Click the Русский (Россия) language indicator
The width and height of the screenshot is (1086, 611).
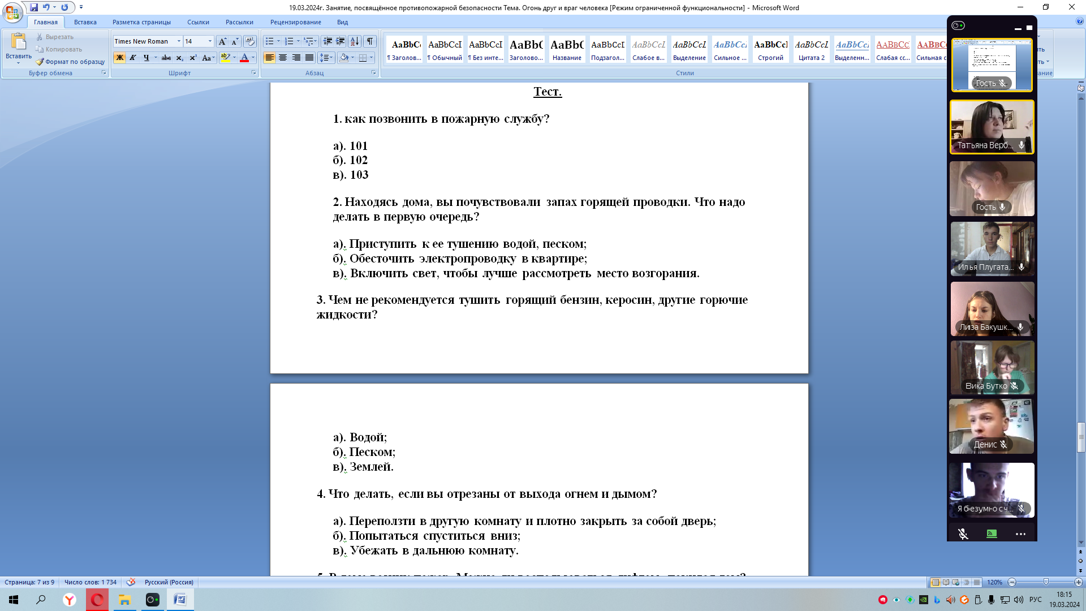pyautogui.click(x=169, y=582)
